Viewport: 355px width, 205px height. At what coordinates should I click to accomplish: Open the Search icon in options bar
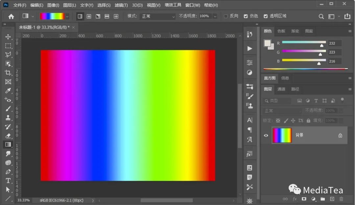click(x=321, y=16)
